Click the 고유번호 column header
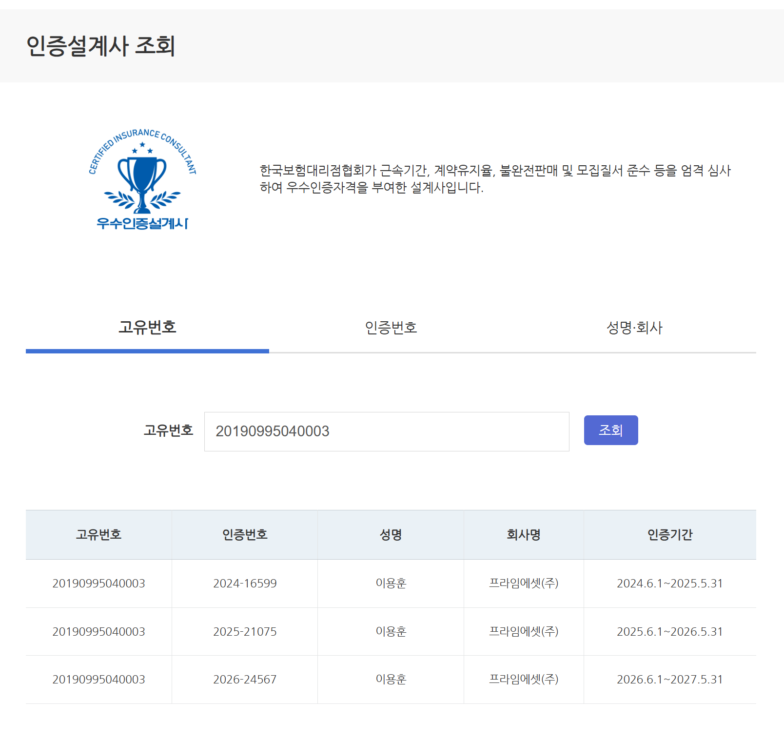784x740 pixels. 98,535
